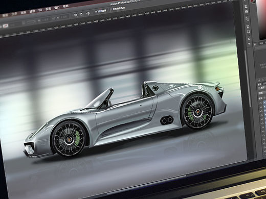This screenshot has width=266, height=199.
Task: Click the background color swatch in Color panel
Action: (x=254, y=2)
